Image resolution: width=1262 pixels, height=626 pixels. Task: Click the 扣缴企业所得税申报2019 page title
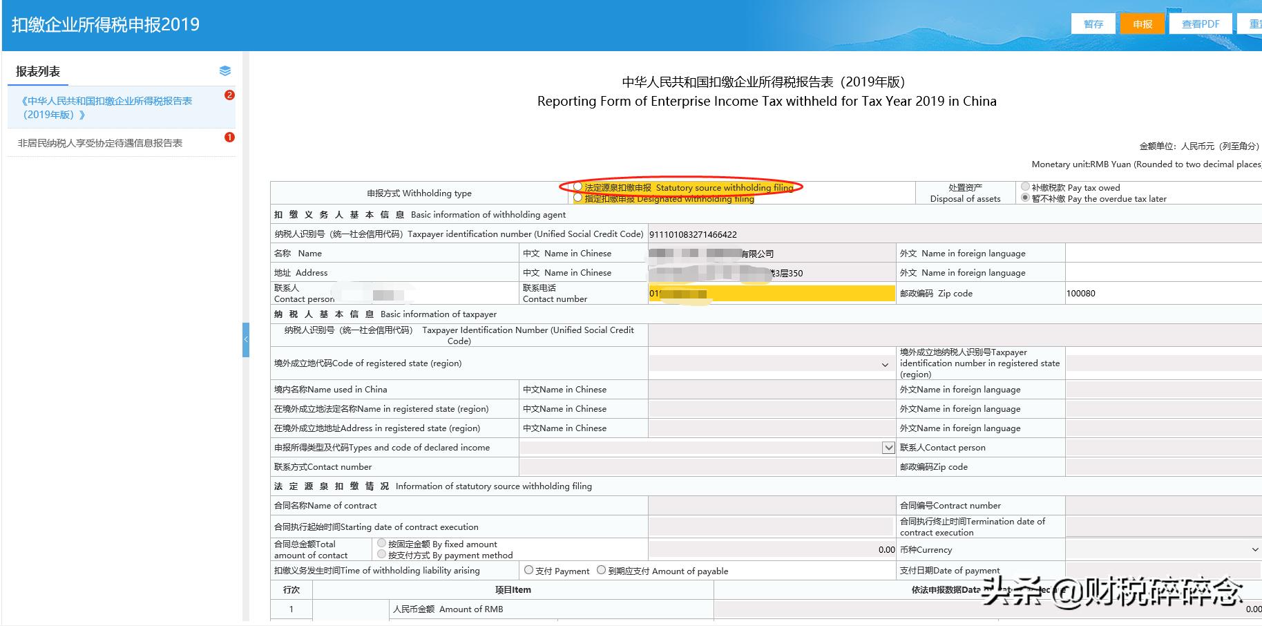coord(106,25)
